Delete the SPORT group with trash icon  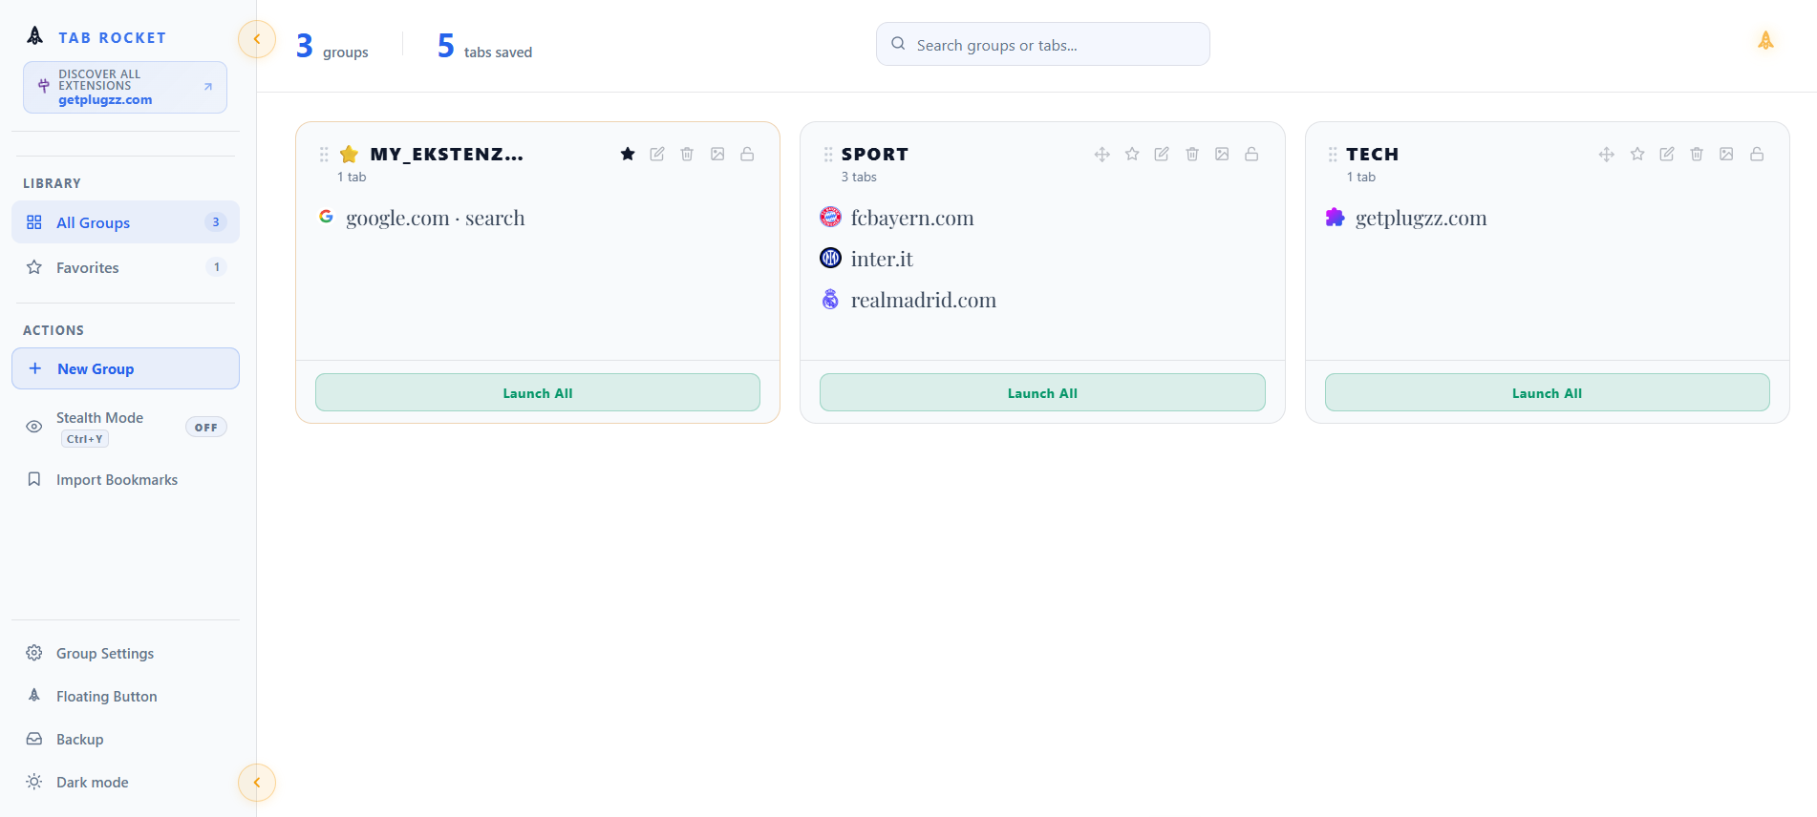pyautogui.click(x=1192, y=154)
